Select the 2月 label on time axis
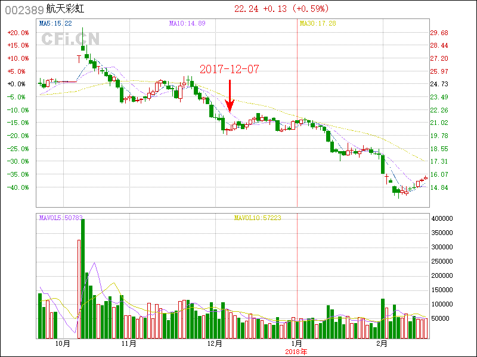Viewport: 477px width, 357px height. (382, 344)
